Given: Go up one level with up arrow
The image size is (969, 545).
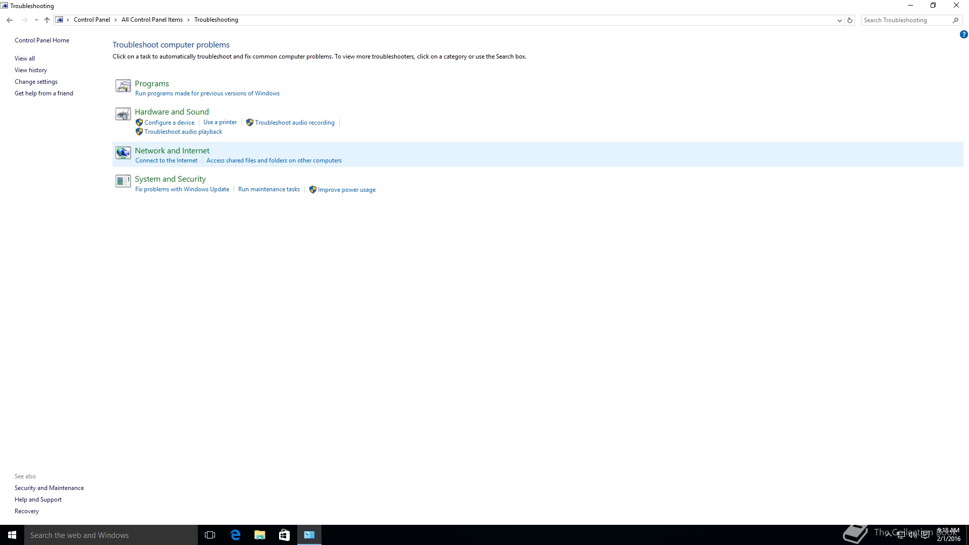Looking at the screenshot, I should click(47, 20).
